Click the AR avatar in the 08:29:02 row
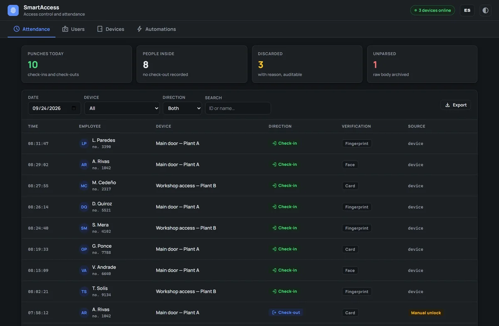This screenshot has height=326, width=499. click(84, 165)
